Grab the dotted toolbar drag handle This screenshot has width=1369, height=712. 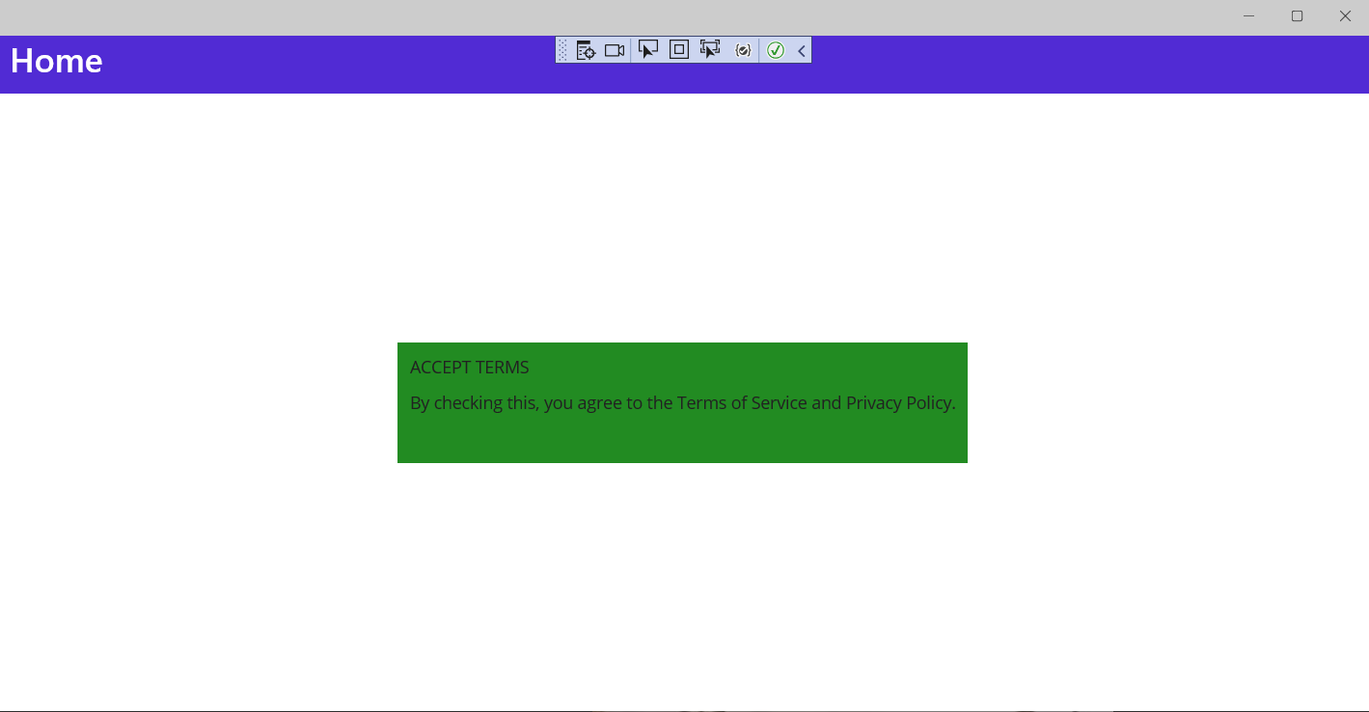(x=563, y=50)
